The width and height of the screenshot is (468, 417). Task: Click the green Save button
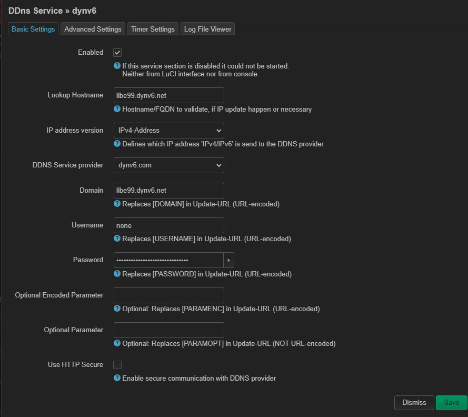(451, 402)
